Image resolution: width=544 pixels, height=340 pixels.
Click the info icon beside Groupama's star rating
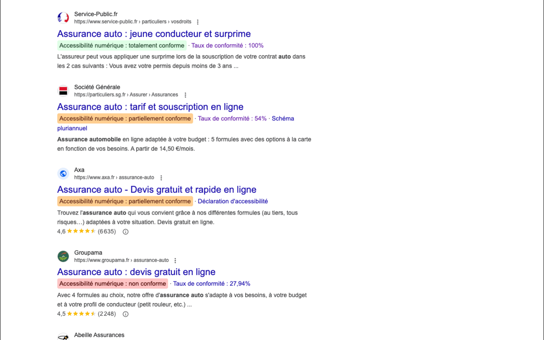pyautogui.click(x=125, y=314)
